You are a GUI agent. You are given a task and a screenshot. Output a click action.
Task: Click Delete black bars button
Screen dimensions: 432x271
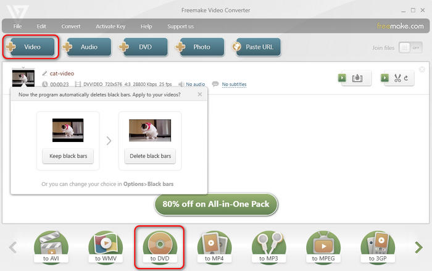(150, 156)
